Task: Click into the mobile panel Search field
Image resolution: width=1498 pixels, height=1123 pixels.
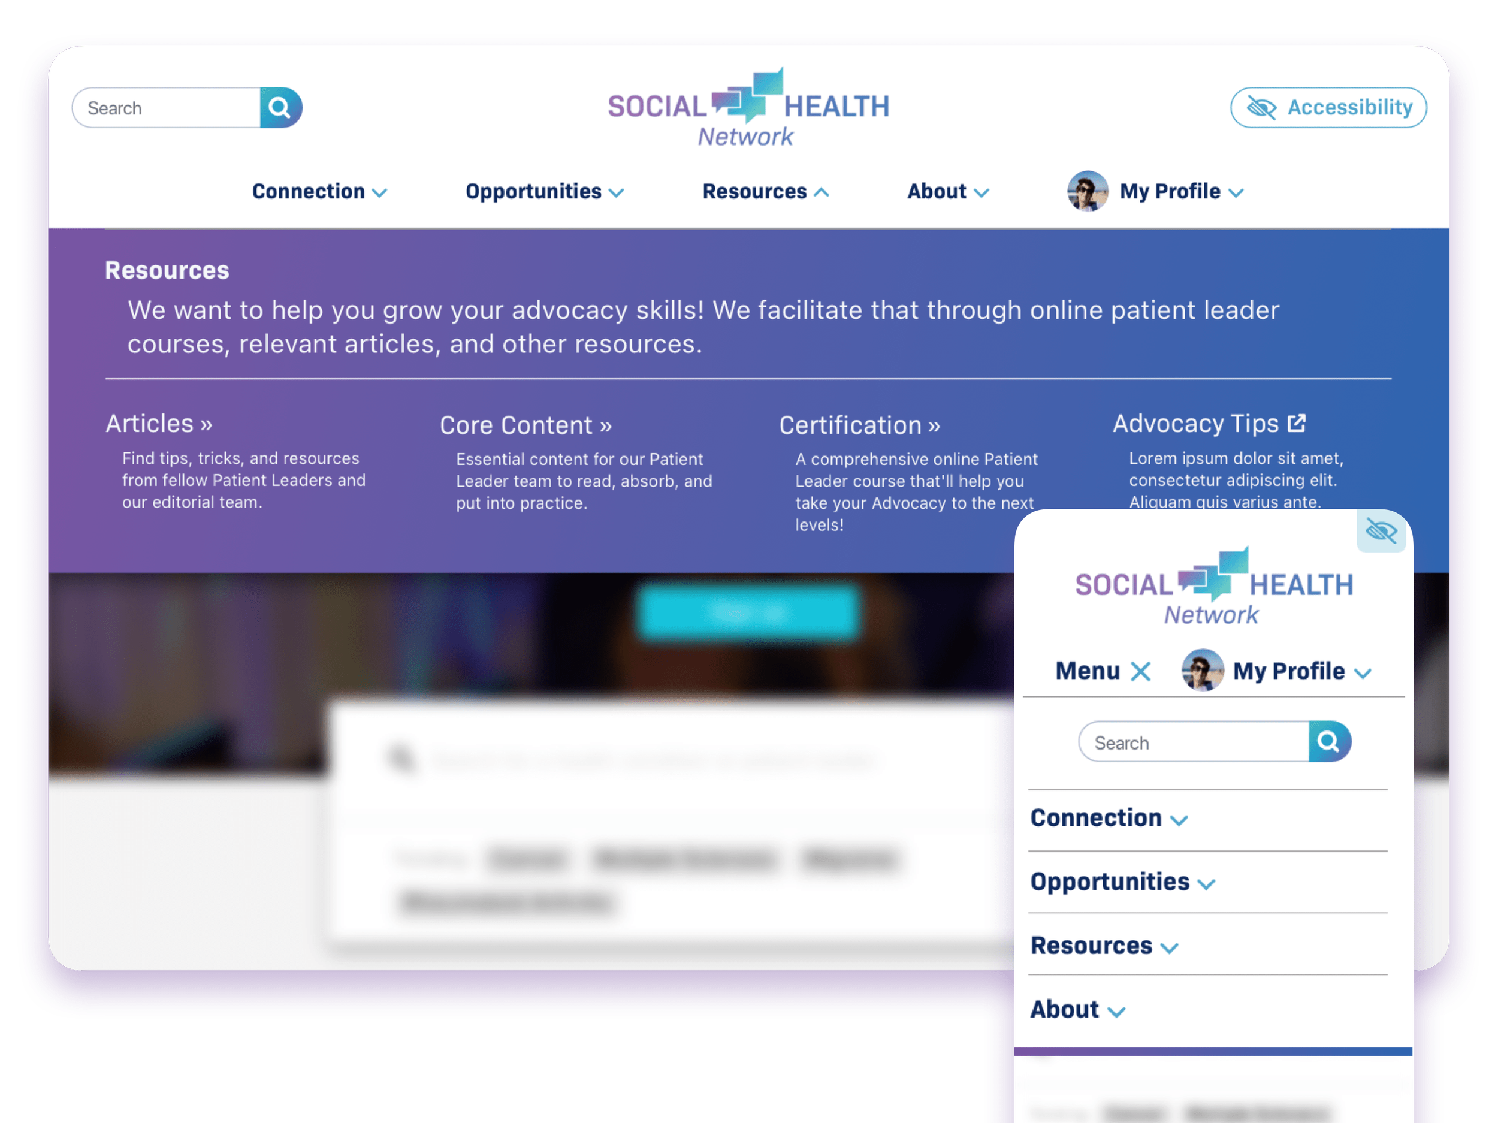Action: coord(1194,742)
